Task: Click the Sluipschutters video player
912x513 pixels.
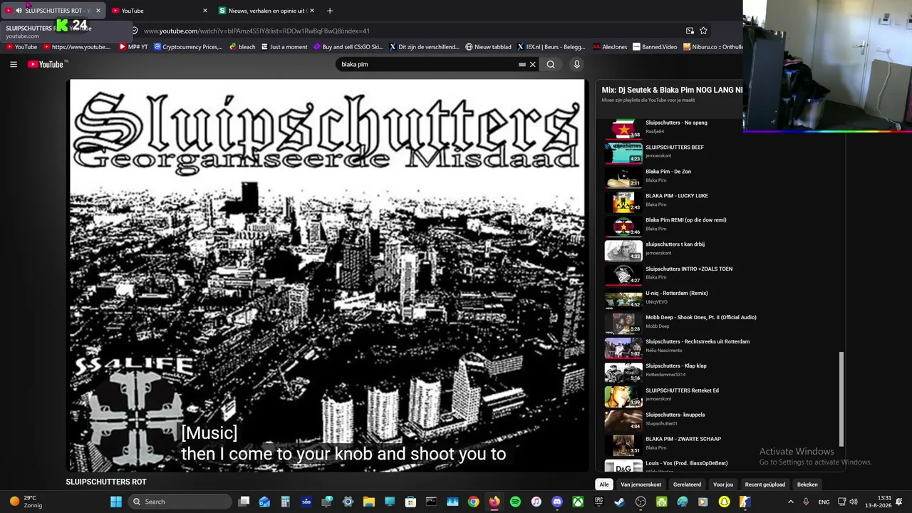Action: tap(328, 275)
